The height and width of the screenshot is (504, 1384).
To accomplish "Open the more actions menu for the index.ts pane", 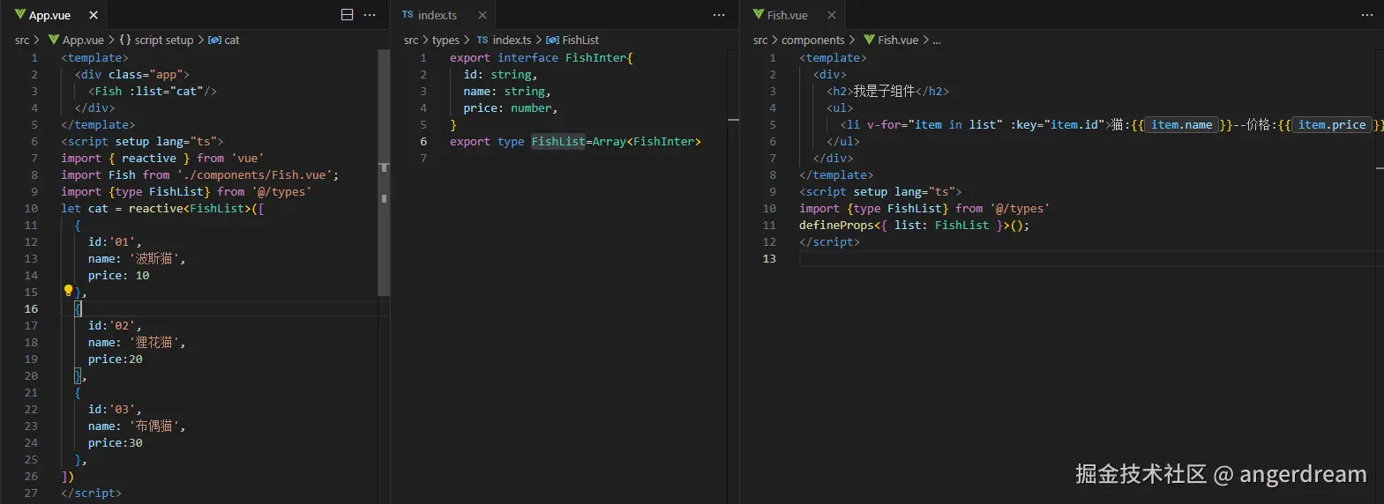I will 719,15.
